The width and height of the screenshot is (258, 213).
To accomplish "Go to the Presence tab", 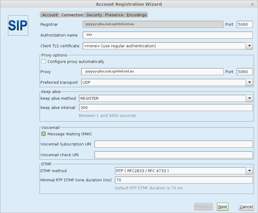I will (x=114, y=15).
